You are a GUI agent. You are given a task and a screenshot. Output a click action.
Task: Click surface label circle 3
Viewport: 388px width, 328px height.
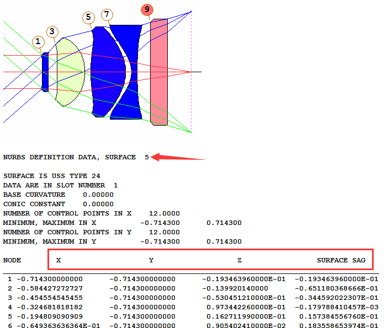click(52, 31)
